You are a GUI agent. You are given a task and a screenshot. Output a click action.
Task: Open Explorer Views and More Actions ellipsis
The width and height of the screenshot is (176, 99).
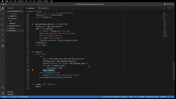click(x=21, y=8)
